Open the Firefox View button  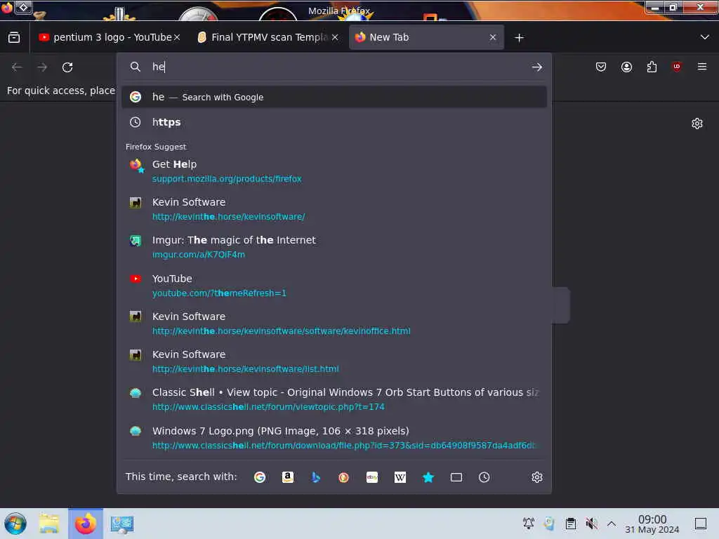(x=14, y=38)
